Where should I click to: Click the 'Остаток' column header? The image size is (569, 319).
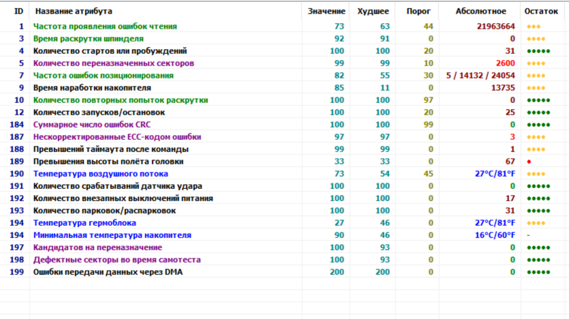[541, 12]
